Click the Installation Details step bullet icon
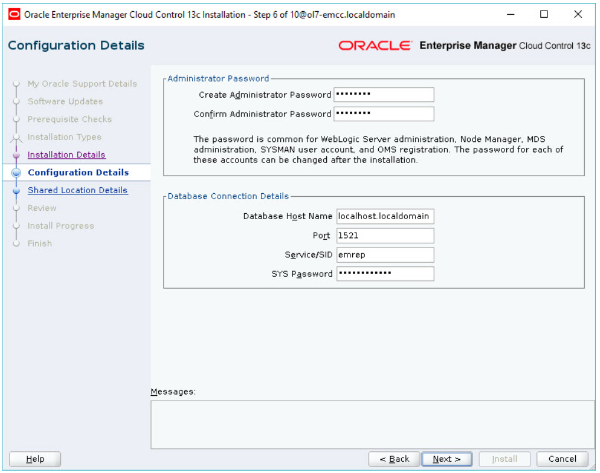Screen dimensions: 600x473 16,155
